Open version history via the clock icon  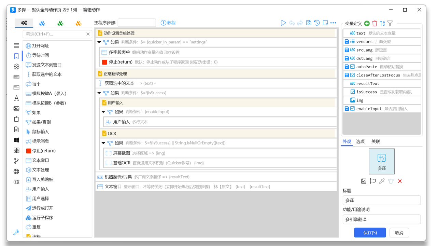316,23
